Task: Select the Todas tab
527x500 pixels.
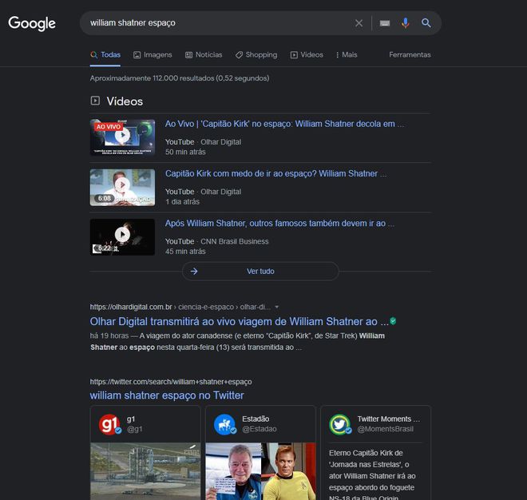Action: (x=105, y=55)
